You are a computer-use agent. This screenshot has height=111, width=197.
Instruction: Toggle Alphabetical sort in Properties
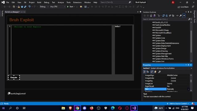[148, 72]
